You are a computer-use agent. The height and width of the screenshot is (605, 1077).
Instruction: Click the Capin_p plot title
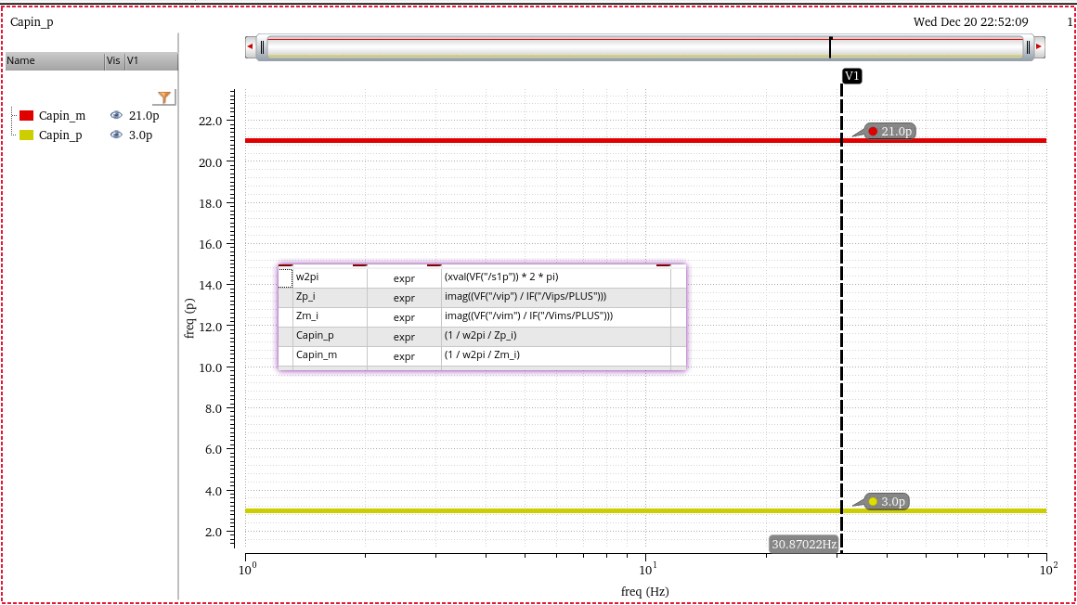[32, 22]
